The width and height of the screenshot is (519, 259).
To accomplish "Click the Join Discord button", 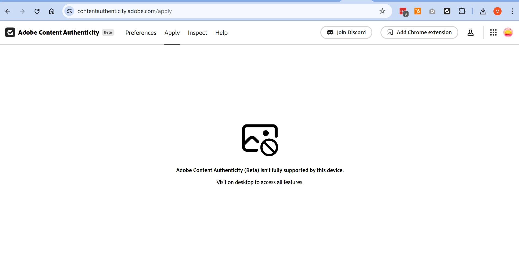I will [346, 32].
